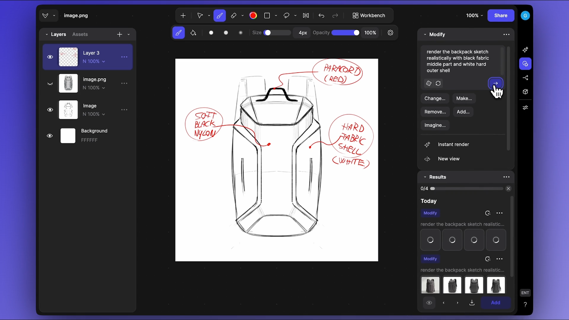Click the Add... suggestion chip
The image size is (569, 320).
463,112
